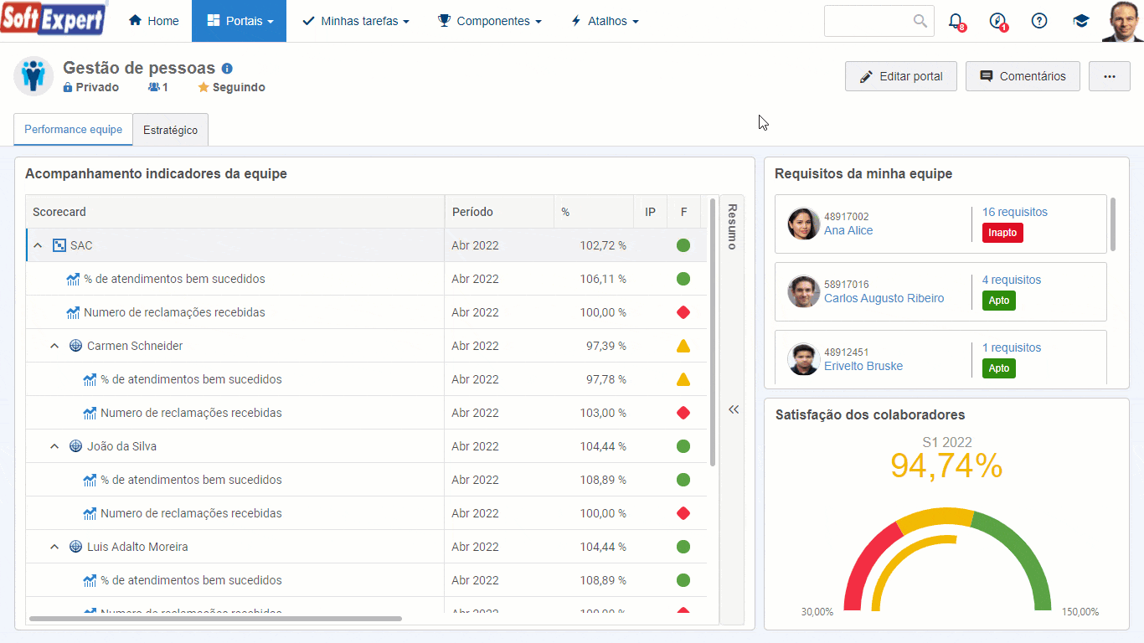The height and width of the screenshot is (643, 1144).
Task: Open the notifications bell icon
Action: pyautogui.click(x=956, y=21)
